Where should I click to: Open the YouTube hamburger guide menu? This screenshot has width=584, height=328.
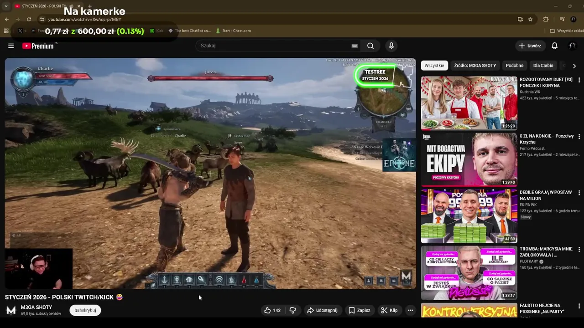click(11, 46)
